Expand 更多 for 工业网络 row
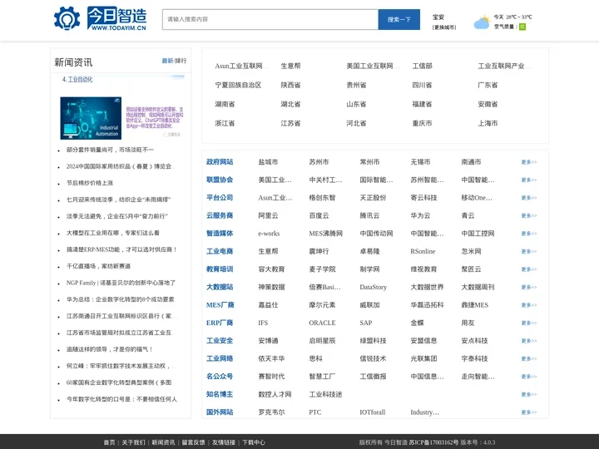 529,358
